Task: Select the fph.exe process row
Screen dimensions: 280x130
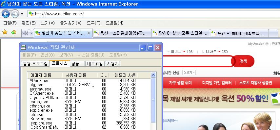Action: click(x=89, y=115)
